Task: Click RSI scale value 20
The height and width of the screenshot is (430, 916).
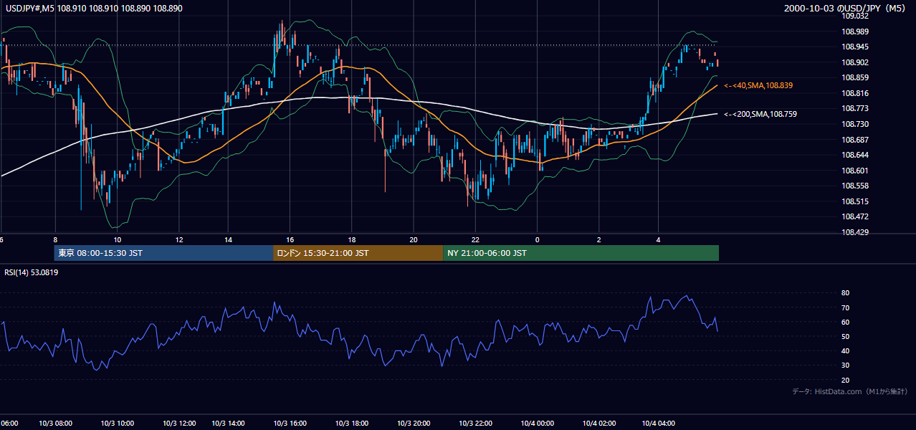Action: pos(845,380)
